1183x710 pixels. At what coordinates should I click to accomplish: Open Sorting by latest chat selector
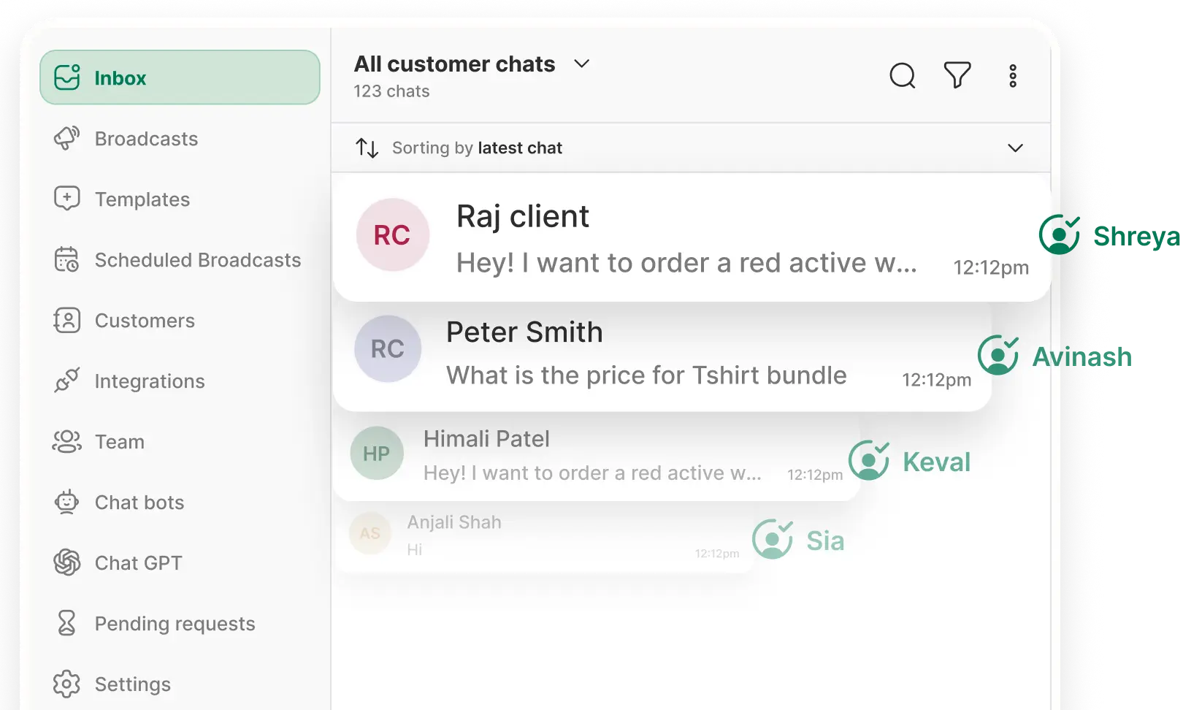coord(477,148)
